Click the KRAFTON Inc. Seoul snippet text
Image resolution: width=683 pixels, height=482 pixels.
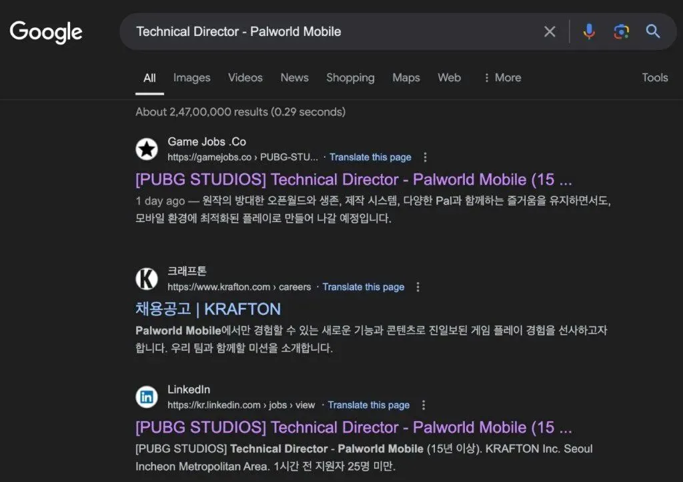(x=539, y=449)
